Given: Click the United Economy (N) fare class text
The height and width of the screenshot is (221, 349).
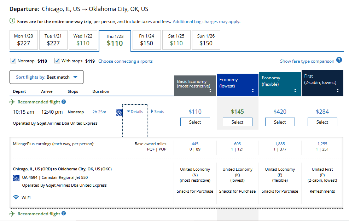Looking at the screenshot, I should tap(195, 175).
